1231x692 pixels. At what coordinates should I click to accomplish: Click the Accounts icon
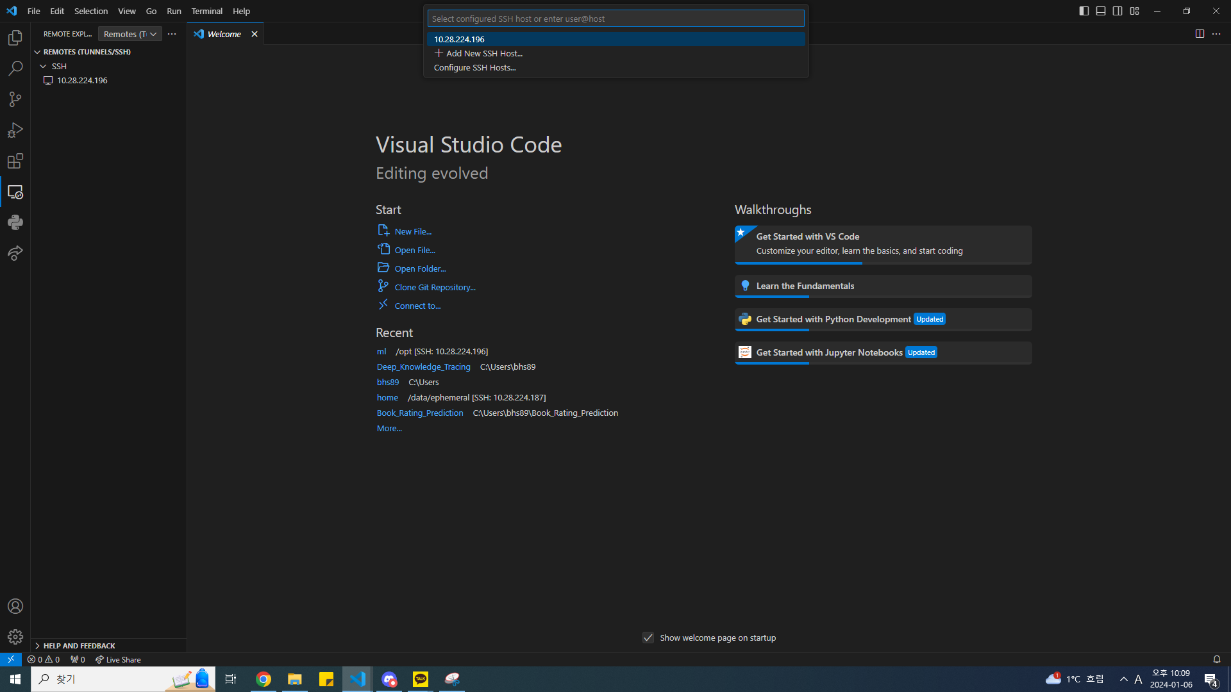pos(15,605)
